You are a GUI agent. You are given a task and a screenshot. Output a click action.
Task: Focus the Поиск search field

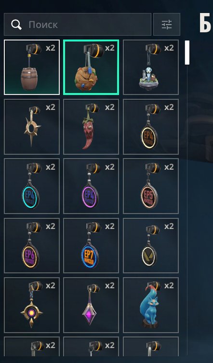pyautogui.click(x=78, y=24)
